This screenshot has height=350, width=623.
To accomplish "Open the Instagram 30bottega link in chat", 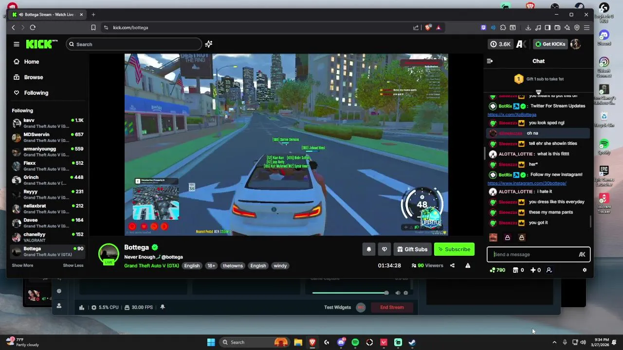I will [x=527, y=183].
